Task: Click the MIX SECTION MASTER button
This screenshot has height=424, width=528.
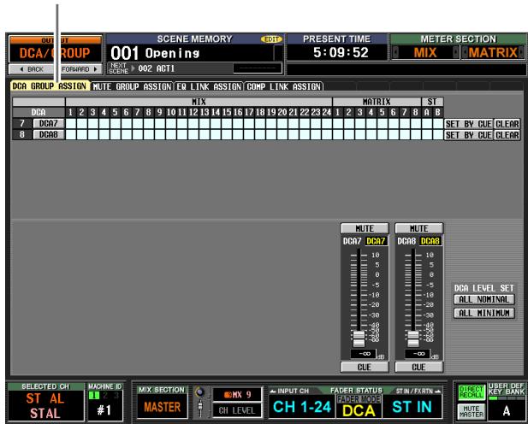Action: (163, 407)
